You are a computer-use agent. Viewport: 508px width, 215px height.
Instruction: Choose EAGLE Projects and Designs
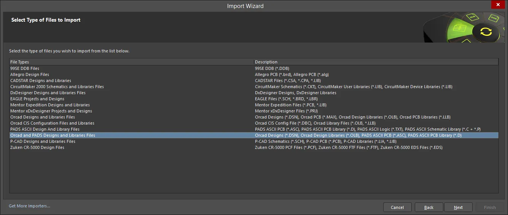254,99
